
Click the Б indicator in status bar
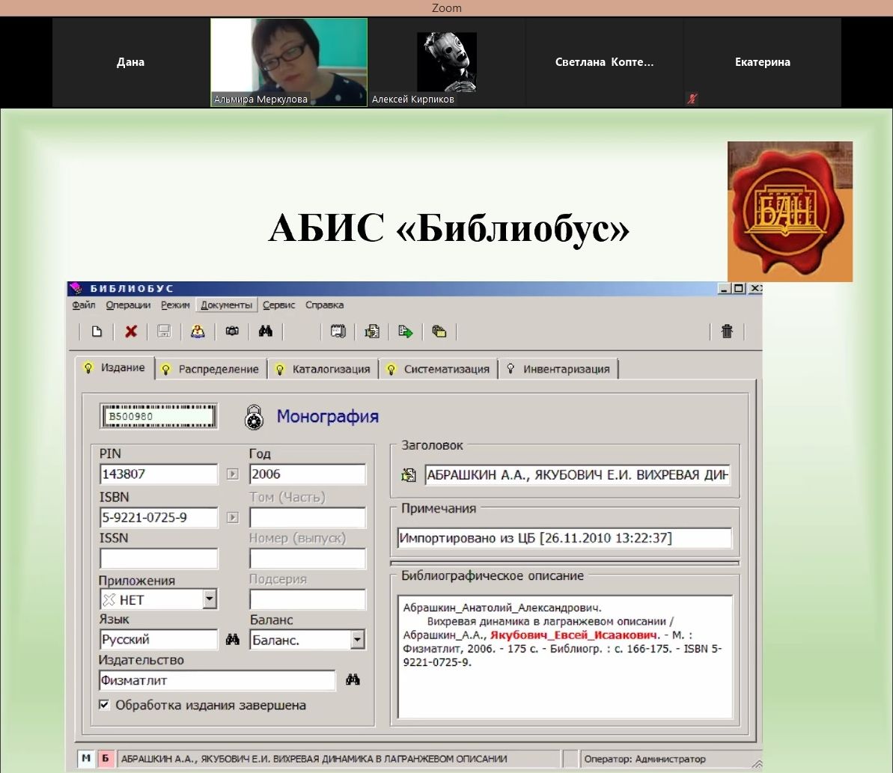pos(106,758)
